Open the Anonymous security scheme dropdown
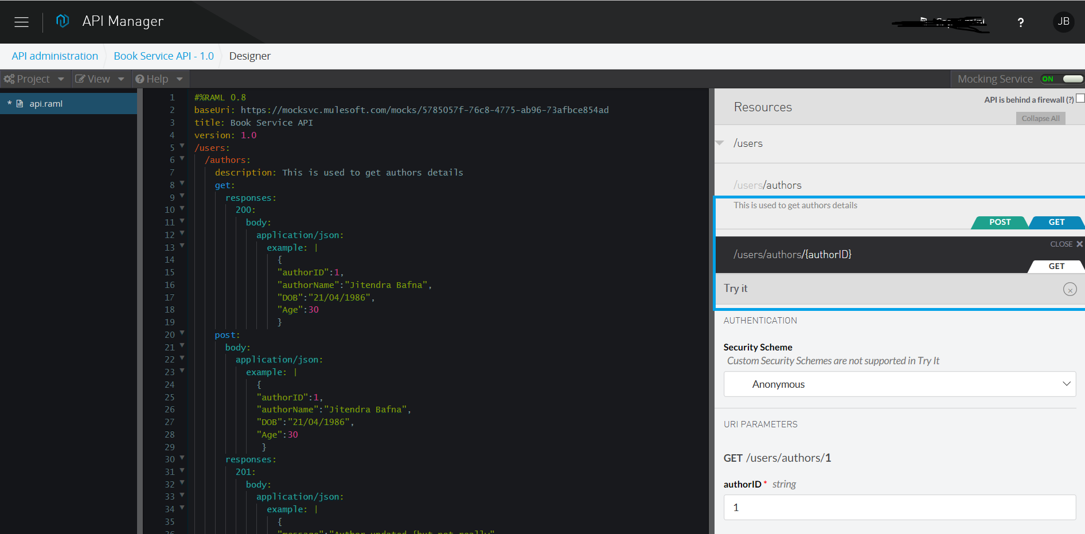This screenshot has width=1085, height=534. pos(899,384)
